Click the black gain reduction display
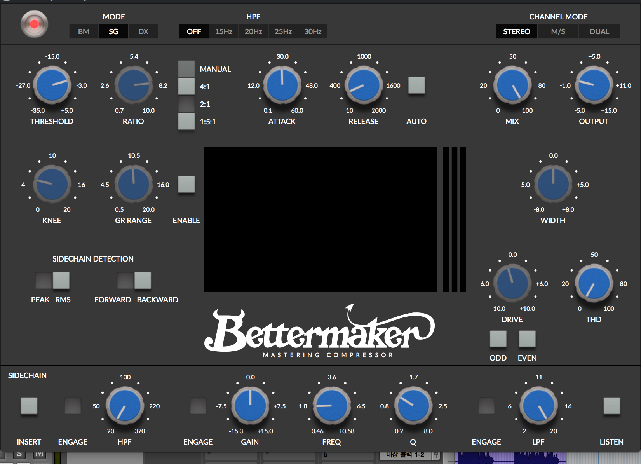The height and width of the screenshot is (464, 641). [320, 219]
